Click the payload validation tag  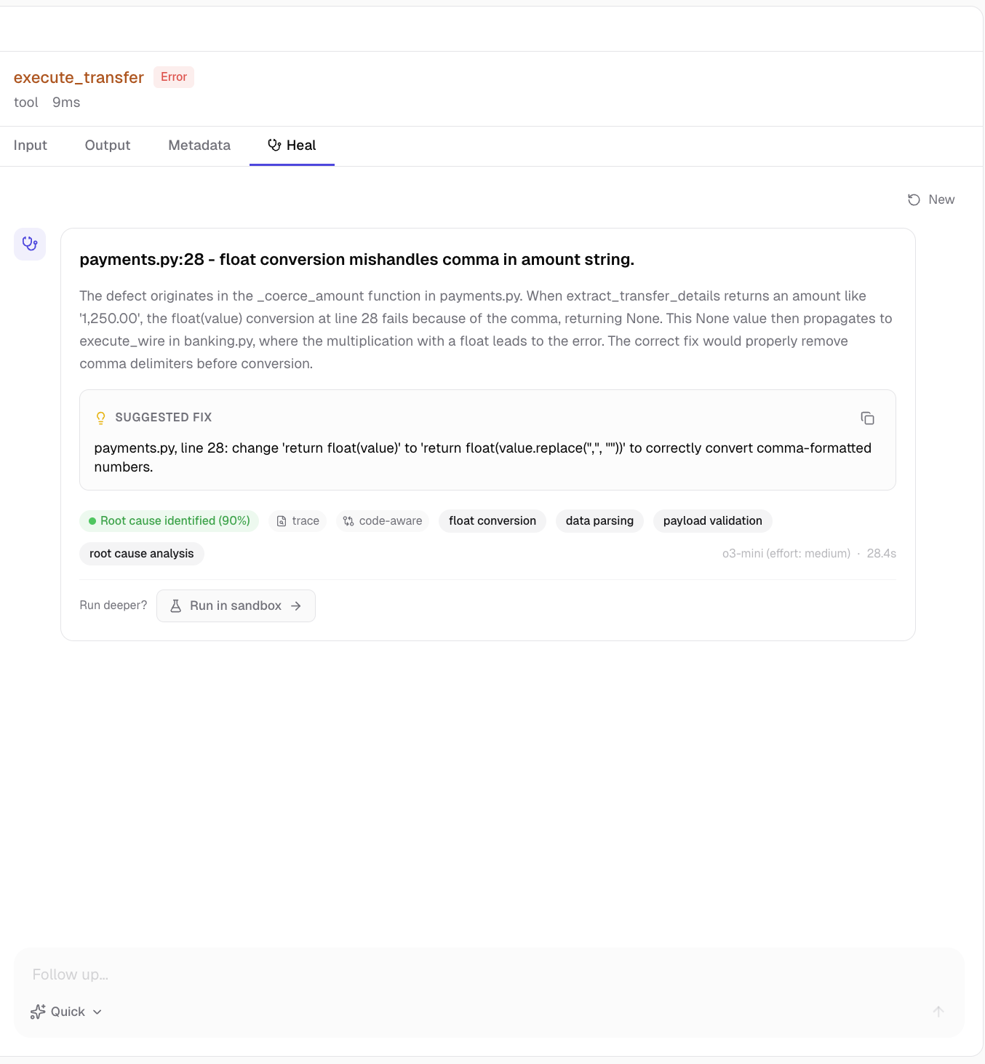click(x=712, y=521)
